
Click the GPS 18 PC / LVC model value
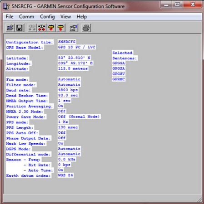coord(77,47)
